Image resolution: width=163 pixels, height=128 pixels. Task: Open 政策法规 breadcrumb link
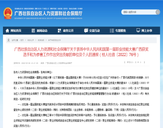coord(41,40)
